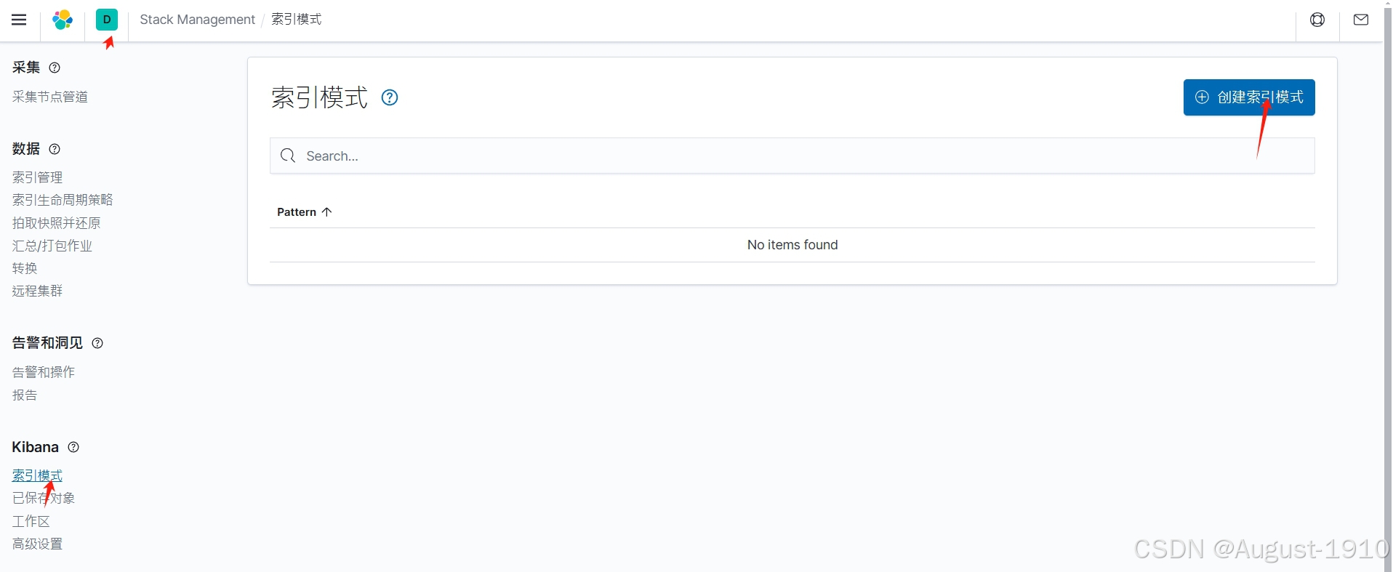The height and width of the screenshot is (572, 1393).
Task: Click help icon beside 告警和洞见 section
Action: pos(97,343)
